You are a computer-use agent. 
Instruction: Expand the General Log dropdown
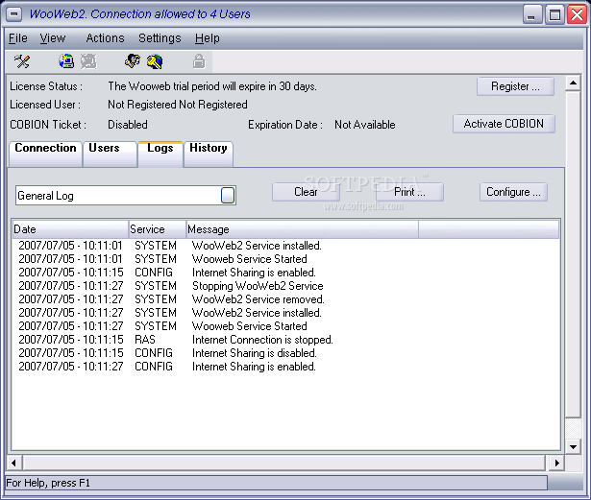point(228,196)
